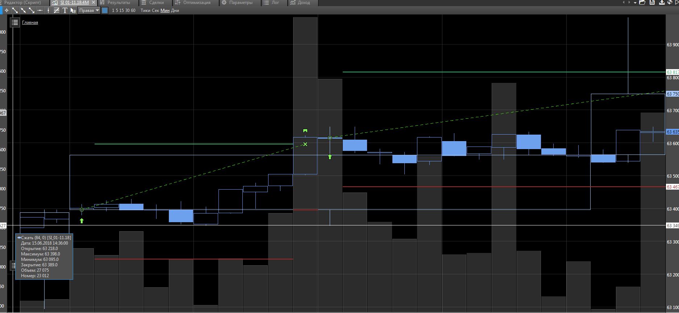This screenshot has height=313, width=679.
Task: Close the SI 01-11.18:4M tab
Action: [x=94, y=3]
